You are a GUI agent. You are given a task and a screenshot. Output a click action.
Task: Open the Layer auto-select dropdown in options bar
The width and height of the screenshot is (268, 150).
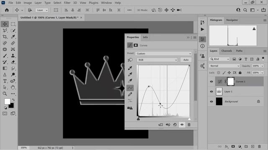(x=42, y=10)
